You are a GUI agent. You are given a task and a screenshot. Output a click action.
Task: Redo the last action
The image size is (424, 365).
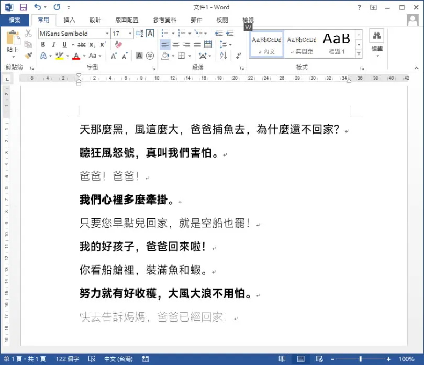[57, 7]
